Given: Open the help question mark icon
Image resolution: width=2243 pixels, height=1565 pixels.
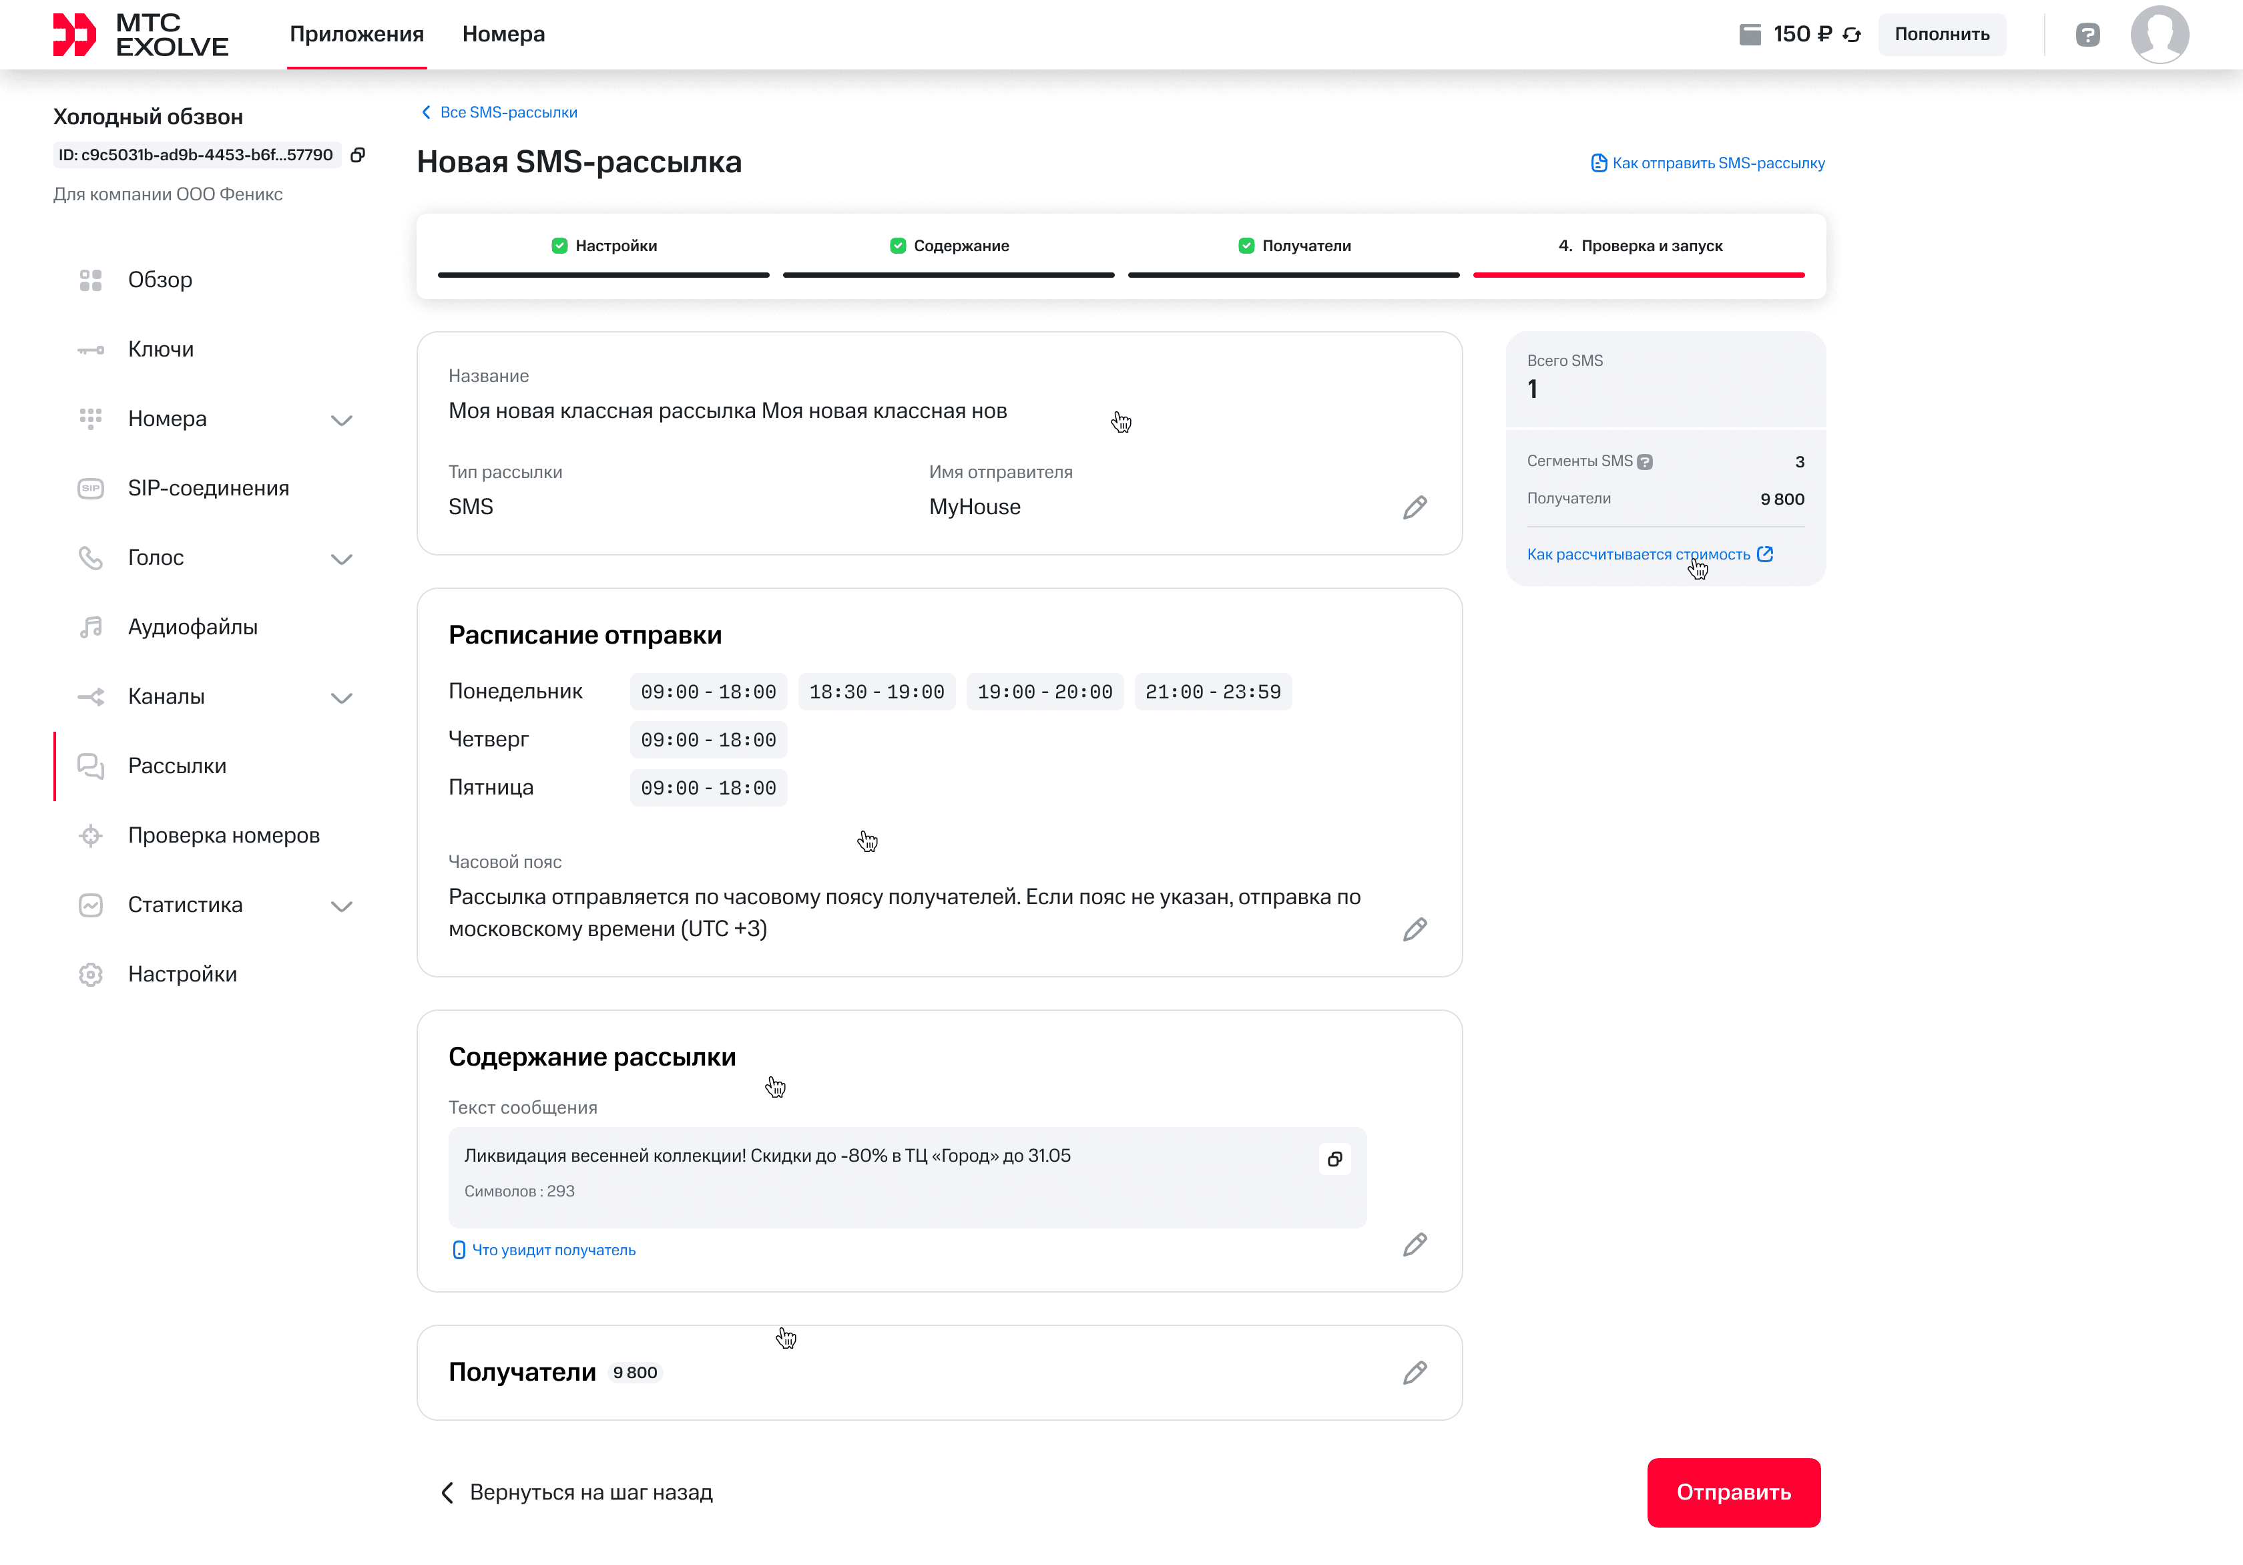Looking at the screenshot, I should point(2087,35).
